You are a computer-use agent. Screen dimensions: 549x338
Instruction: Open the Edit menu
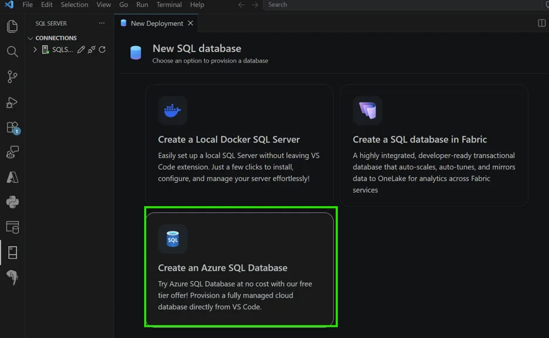[46, 5]
